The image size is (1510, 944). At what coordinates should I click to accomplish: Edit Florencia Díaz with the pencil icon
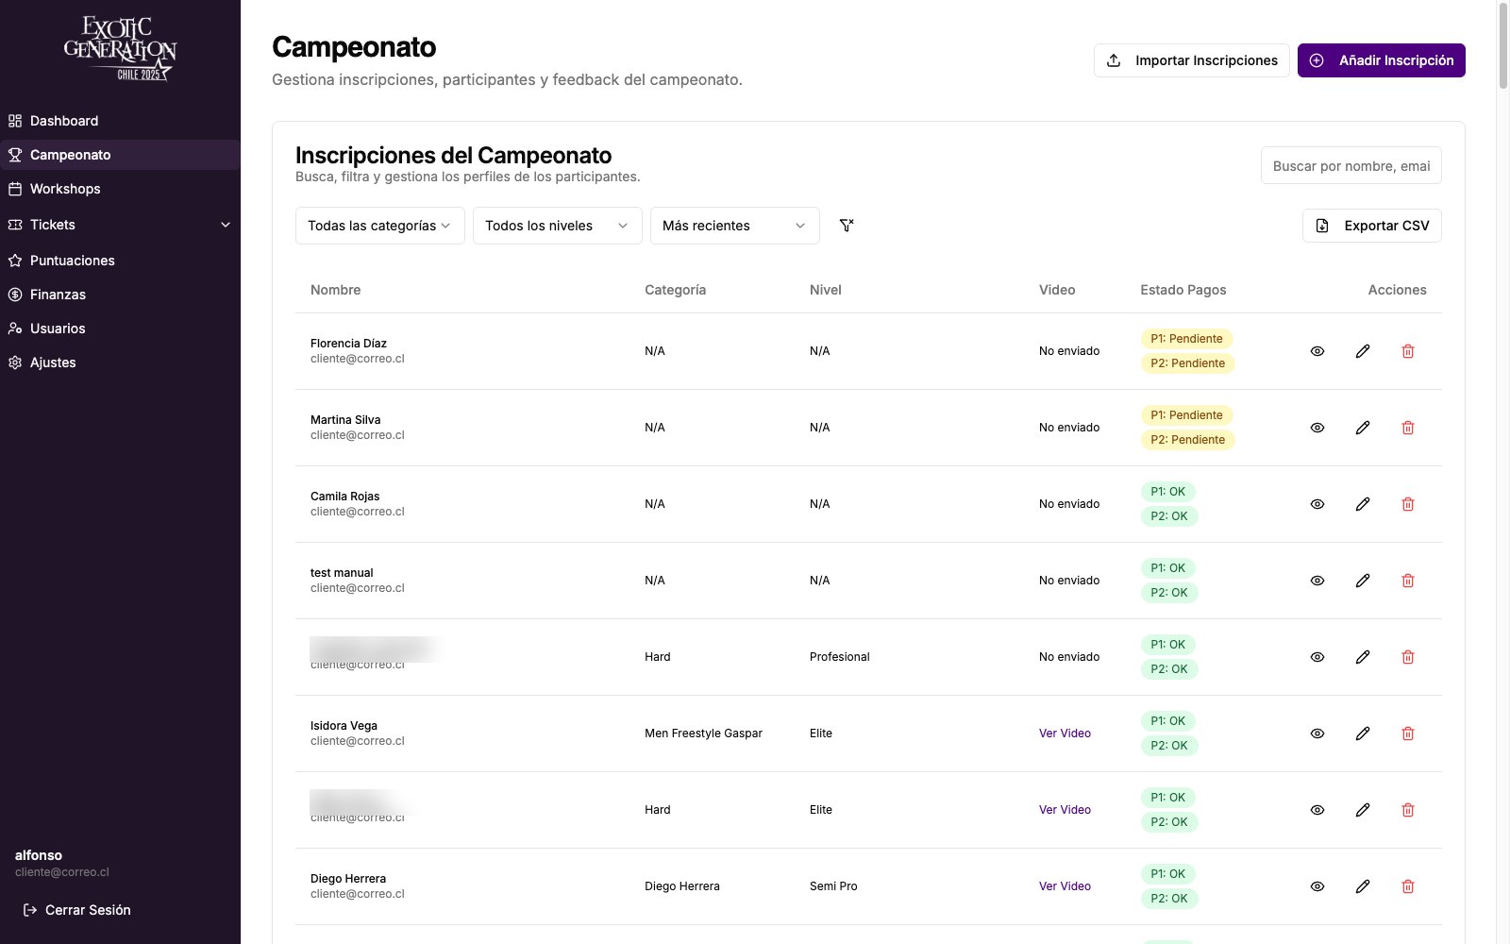point(1363,351)
